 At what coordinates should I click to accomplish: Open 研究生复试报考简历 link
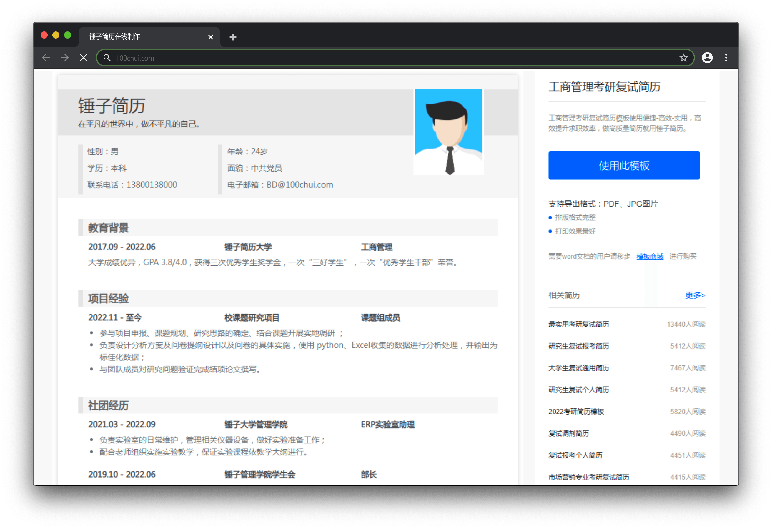(578, 346)
